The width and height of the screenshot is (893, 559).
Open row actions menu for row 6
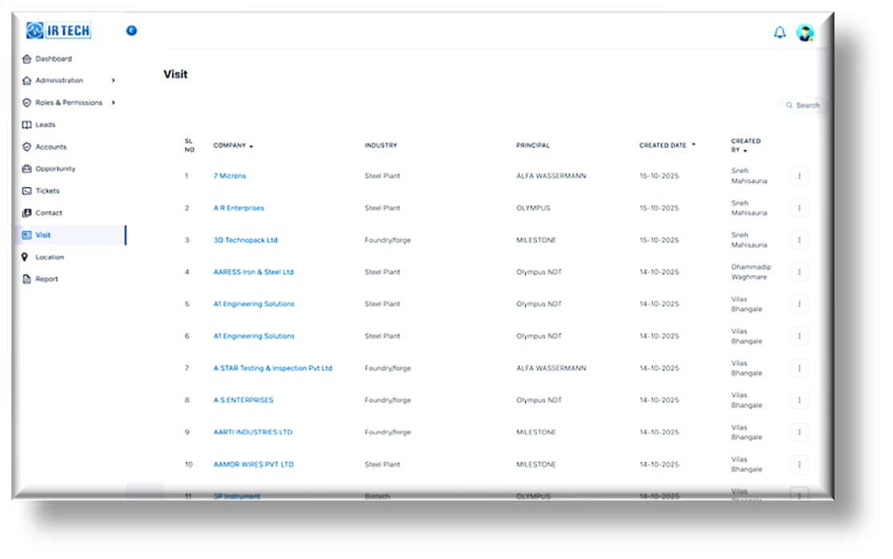pyautogui.click(x=799, y=337)
